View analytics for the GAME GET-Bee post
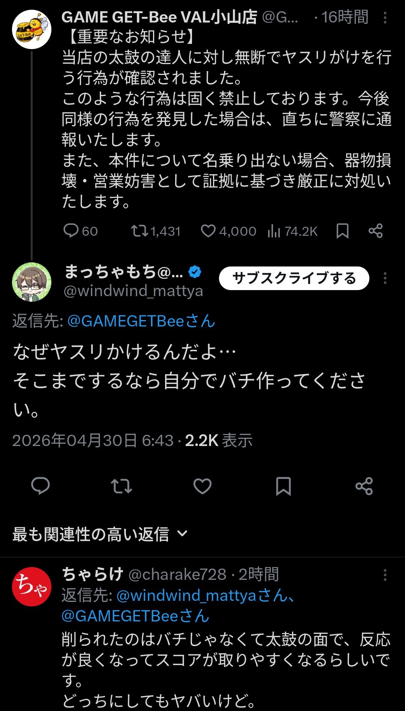This screenshot has width=405, height=711. (x=274, y=231)
